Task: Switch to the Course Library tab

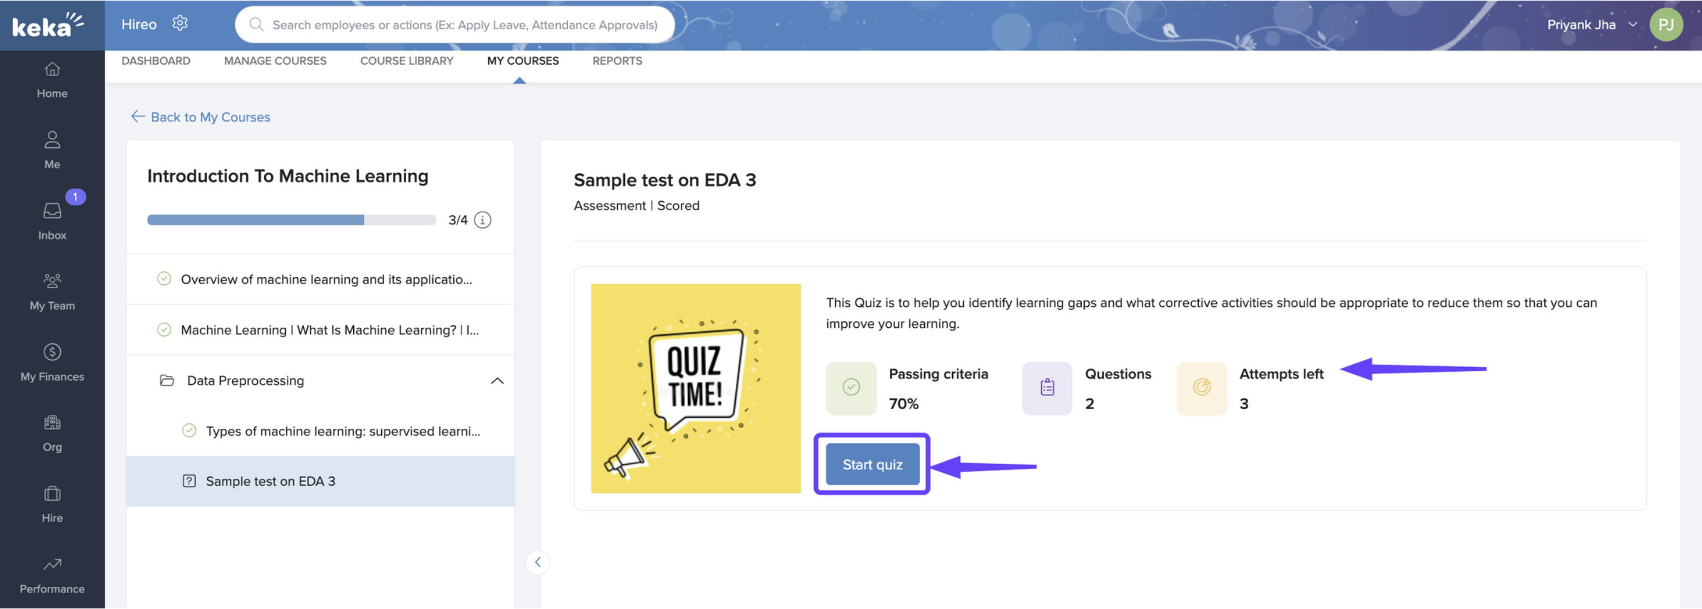Action: coord(406,61)
